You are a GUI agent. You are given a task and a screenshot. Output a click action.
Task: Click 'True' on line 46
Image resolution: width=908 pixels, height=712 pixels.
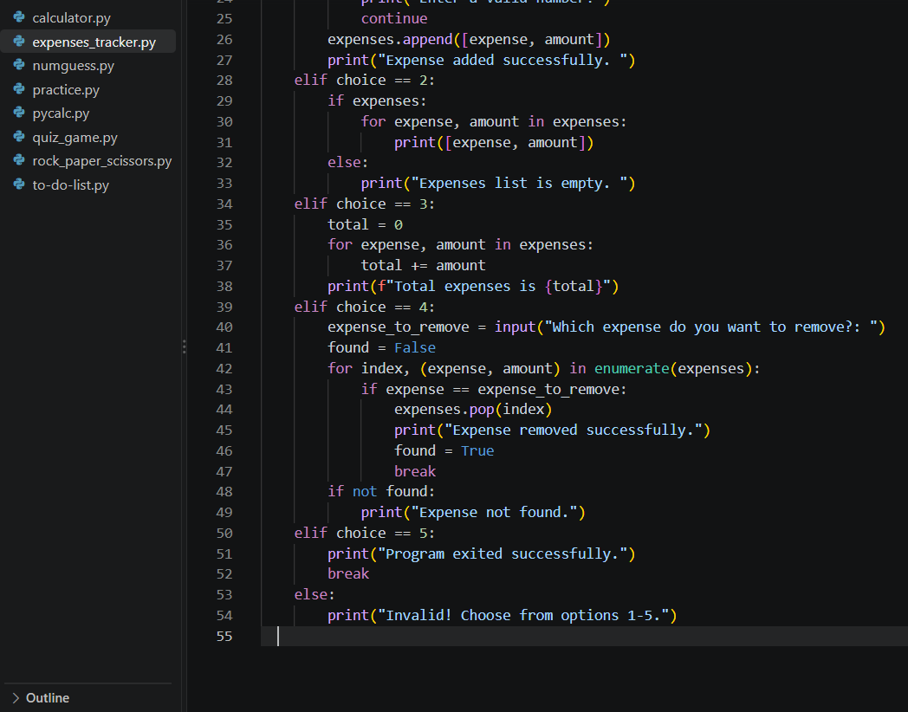coord(477,451)
